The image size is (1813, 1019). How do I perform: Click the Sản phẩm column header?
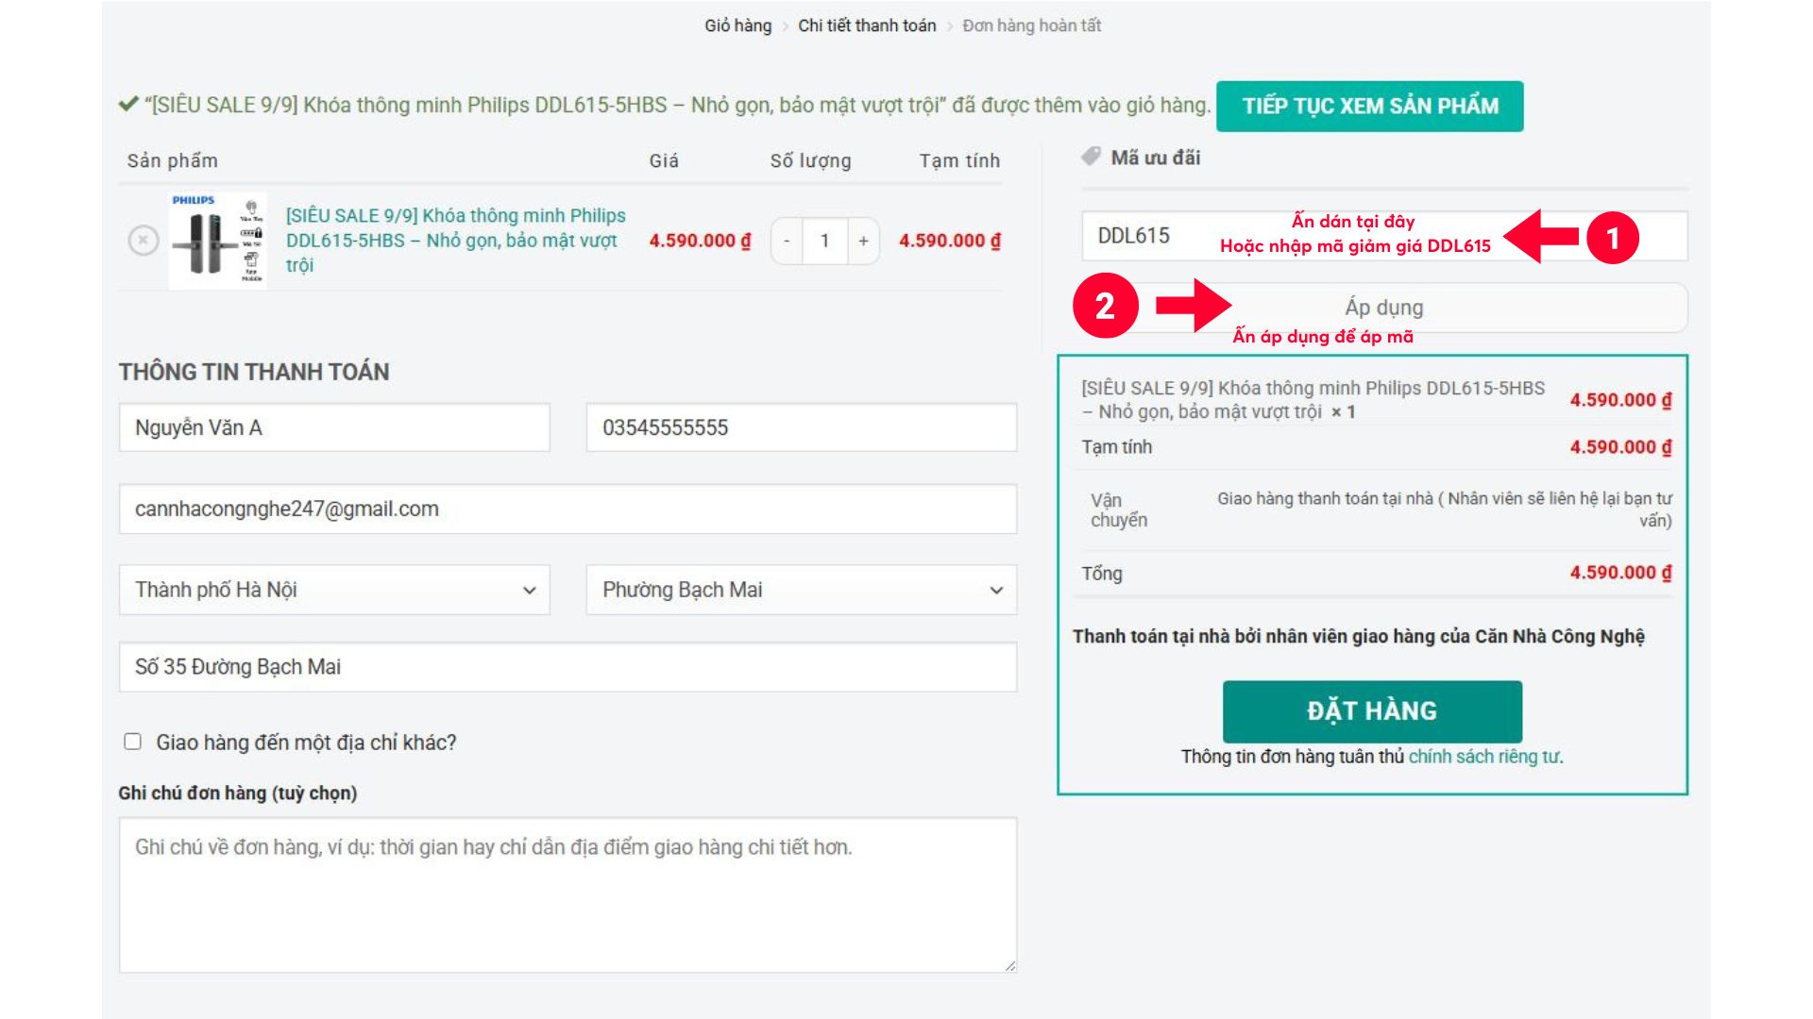coord(173,160)
